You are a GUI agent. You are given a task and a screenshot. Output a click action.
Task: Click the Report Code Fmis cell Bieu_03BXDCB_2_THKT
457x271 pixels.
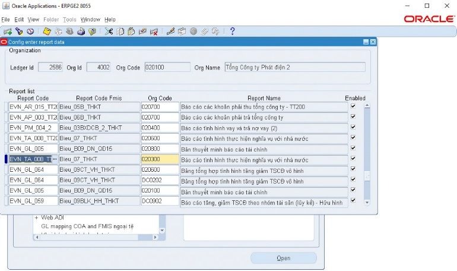pos(99,128)
